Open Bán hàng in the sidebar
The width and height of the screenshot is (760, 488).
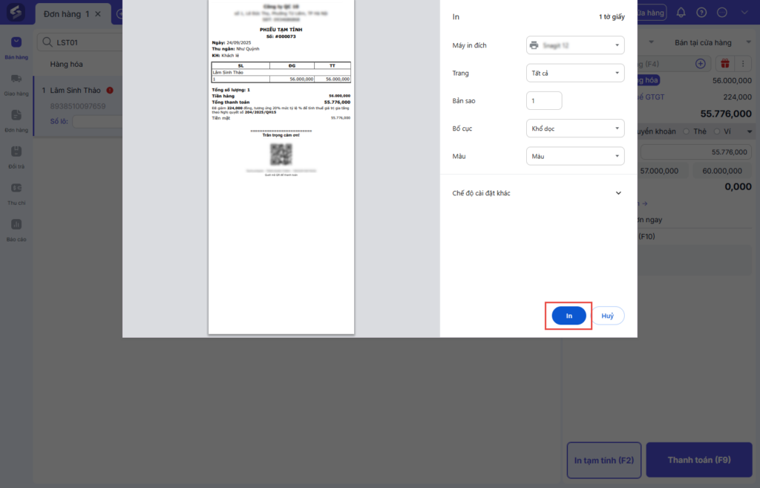pos(16,48)
